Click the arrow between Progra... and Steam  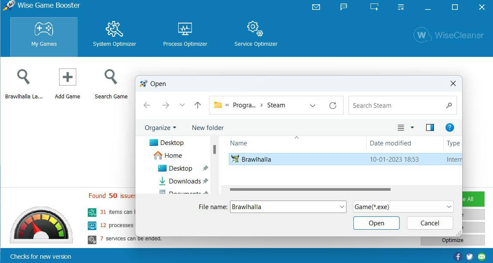coord(262,105)
